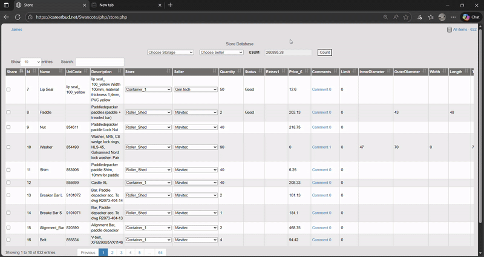Open browser settings three-dot menu

pos(453,17)
